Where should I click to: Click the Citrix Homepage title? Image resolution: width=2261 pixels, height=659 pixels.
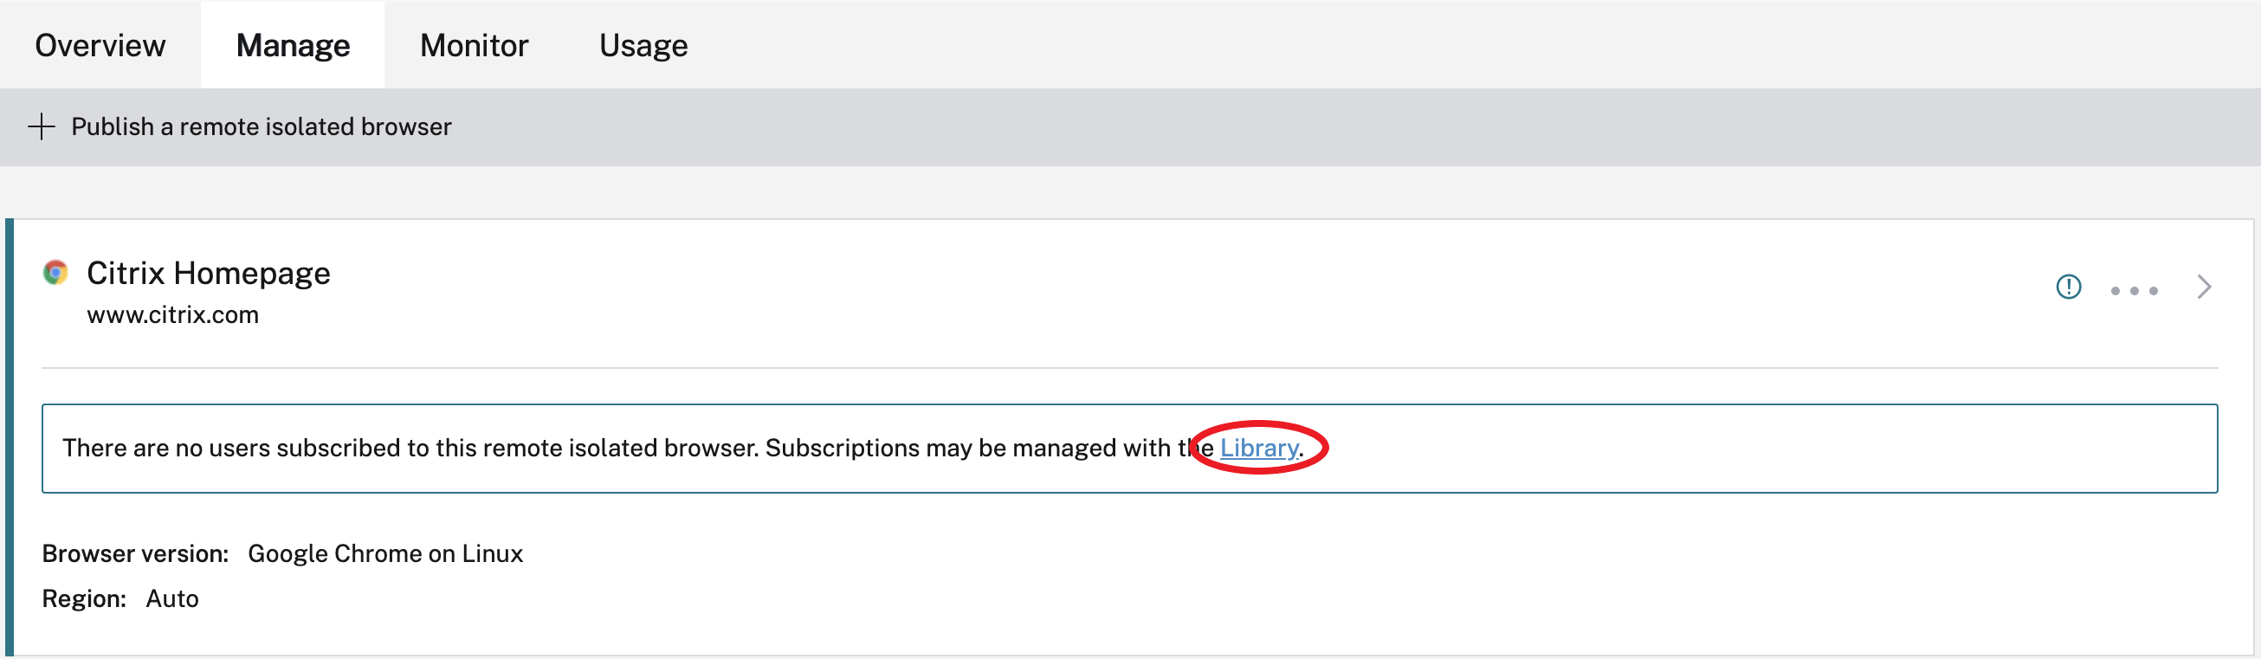point(208,274)
